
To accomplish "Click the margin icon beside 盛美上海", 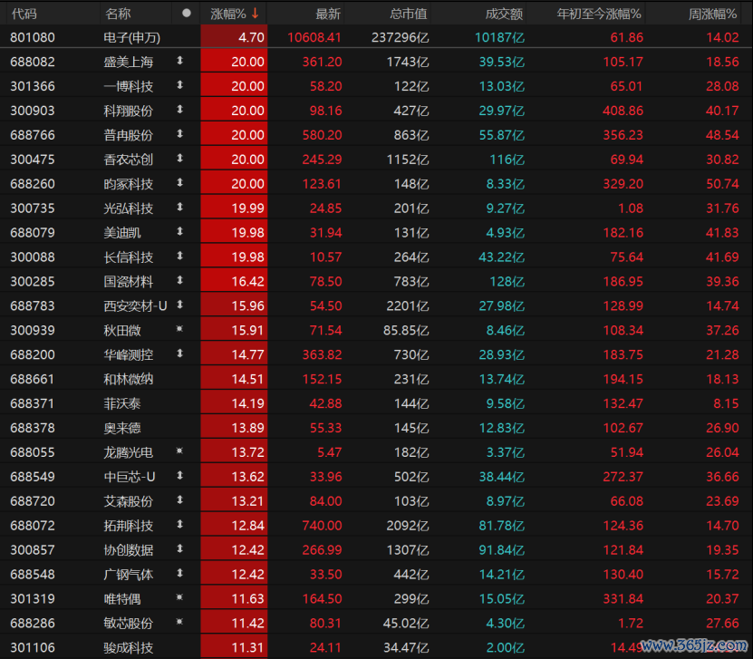I will [180, 61].
